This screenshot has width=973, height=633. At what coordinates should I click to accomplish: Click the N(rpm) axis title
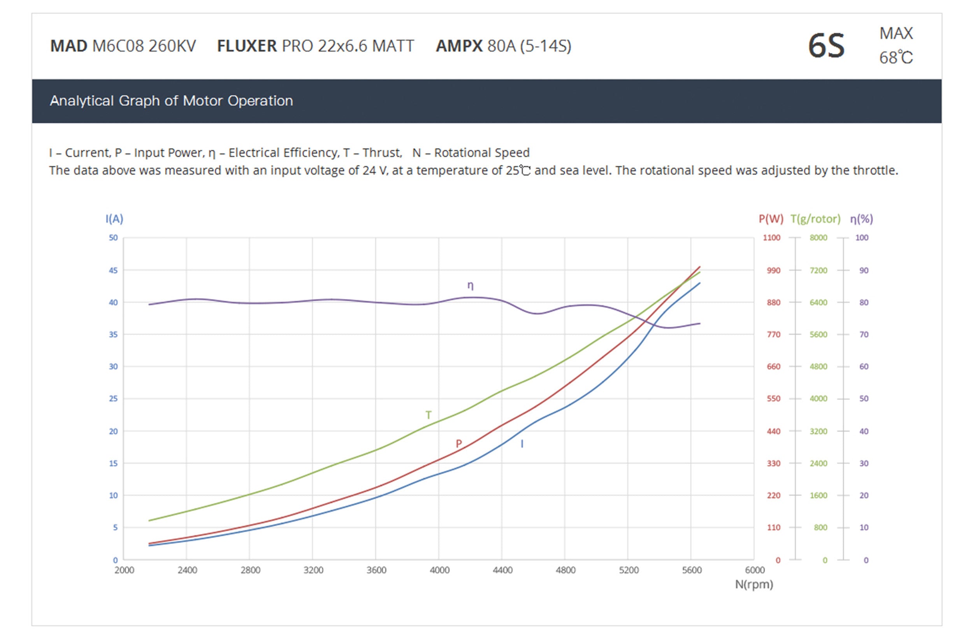click(x=754, y=584)
